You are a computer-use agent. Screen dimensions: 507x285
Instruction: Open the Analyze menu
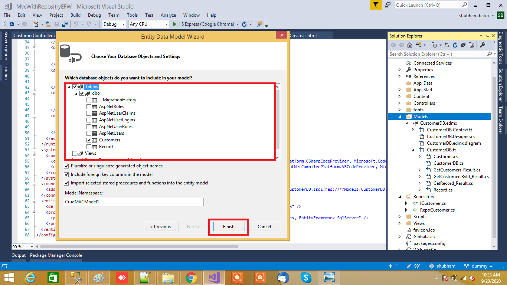[x=168, y=15]
